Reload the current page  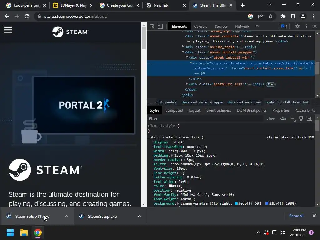[x=27, y=16]
